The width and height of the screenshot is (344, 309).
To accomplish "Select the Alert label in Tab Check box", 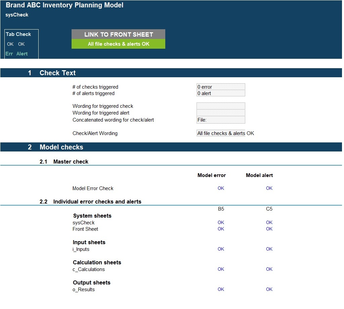I will (x=22, y=54).
